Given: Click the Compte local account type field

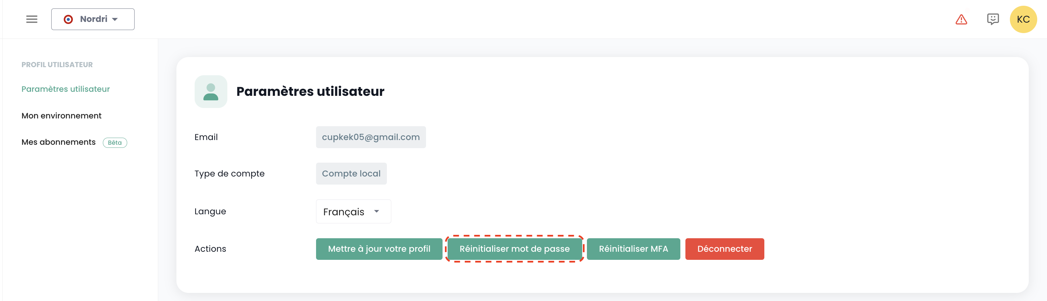Looking at the screenshot, I should (351, 174).
